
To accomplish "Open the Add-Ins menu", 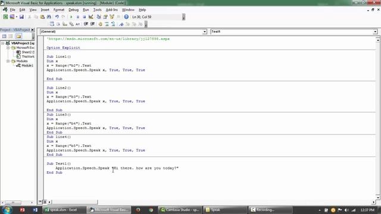I will pos(111,10).
